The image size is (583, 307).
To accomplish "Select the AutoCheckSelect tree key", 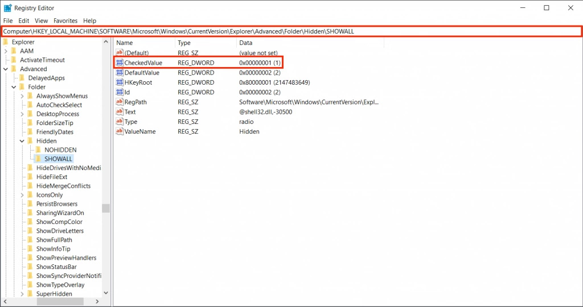I will (x=59, y=105).
